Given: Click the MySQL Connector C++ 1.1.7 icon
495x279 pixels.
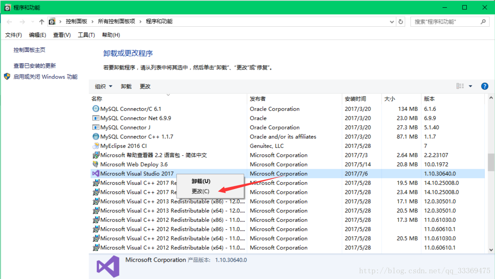Looking at the screenshot, I should tap(96, 136).
